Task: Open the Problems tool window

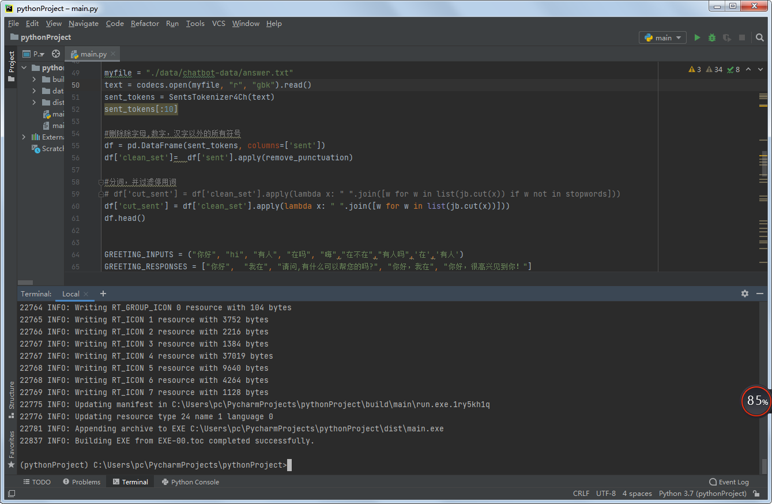Action: (x=81, y=482)
